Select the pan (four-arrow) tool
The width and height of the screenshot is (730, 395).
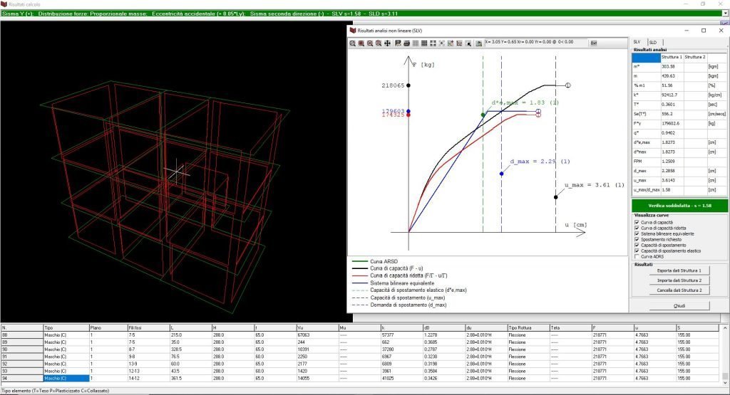tap(387, 43)
